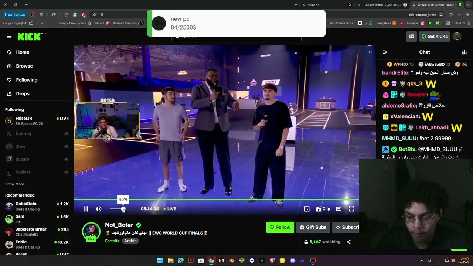Open JaboleroHarhar Chat Roulette channel

37,232
